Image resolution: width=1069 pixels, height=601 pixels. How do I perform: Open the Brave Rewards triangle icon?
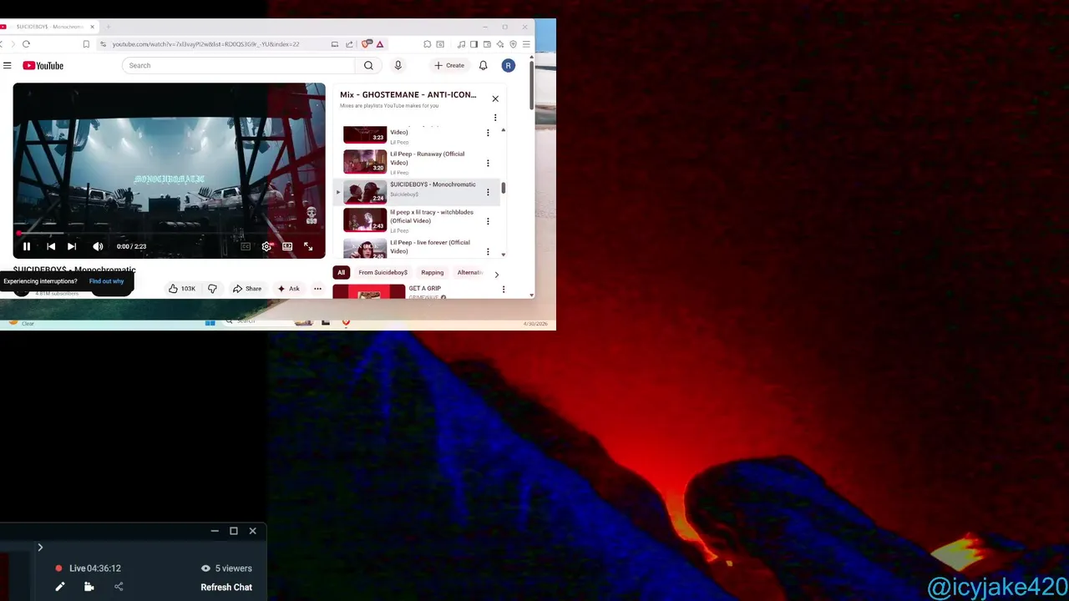tap(379, 44)
